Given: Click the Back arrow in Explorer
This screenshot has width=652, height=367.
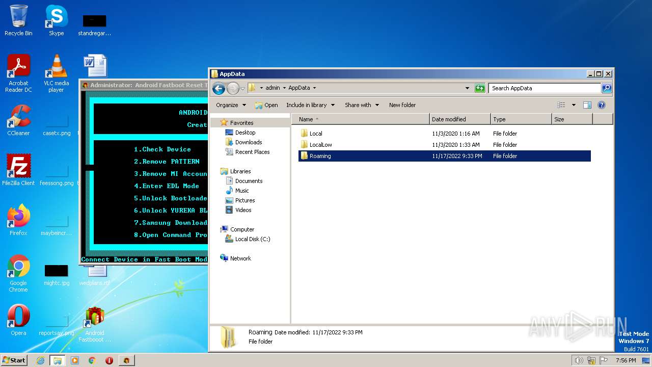Looking at the screenshot, I should pos(219,88).
